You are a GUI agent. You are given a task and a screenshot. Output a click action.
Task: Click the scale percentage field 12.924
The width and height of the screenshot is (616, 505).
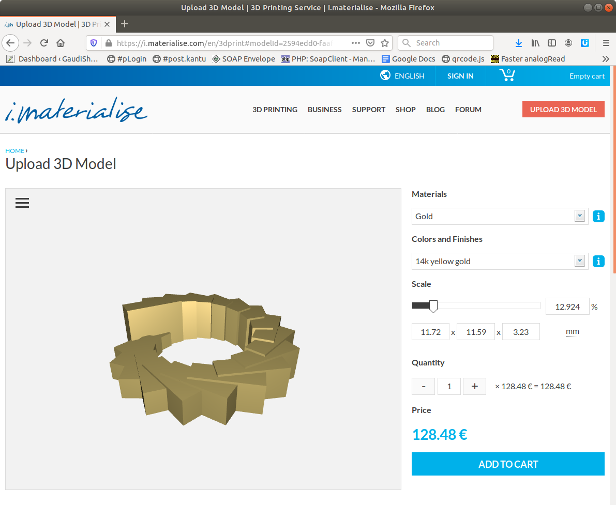tap(567, 307)
